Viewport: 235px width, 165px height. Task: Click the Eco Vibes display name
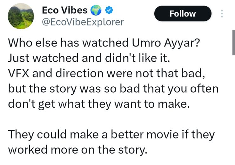64,10
